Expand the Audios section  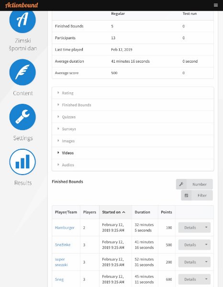[x=133, y=165]
